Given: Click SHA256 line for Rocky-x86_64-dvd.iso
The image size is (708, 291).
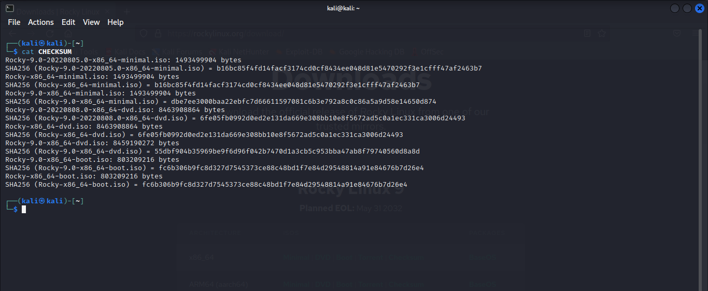Looking at the screenshot, I should 204,134.
